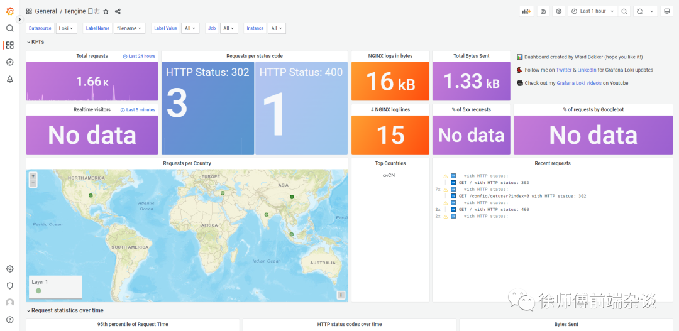Image resolution: width=679 pixels, height=331 pixels.
Task: Click Top Countries panel title
Action: [390, 163]
